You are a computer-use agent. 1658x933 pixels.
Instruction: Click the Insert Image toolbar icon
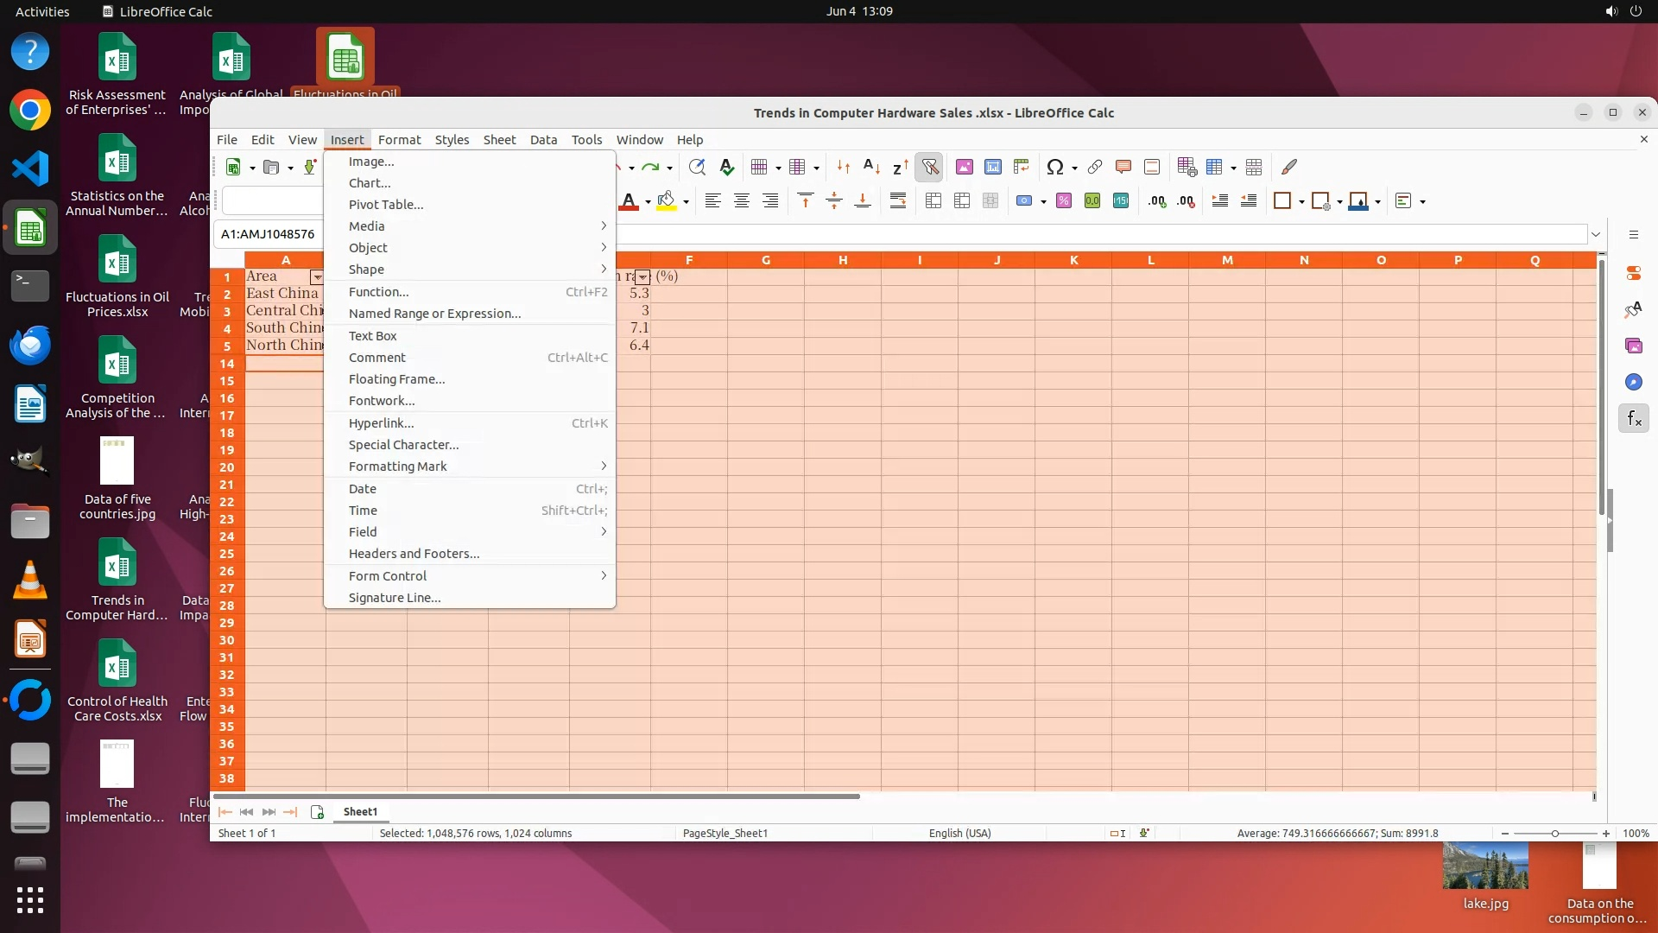point(964,168)
